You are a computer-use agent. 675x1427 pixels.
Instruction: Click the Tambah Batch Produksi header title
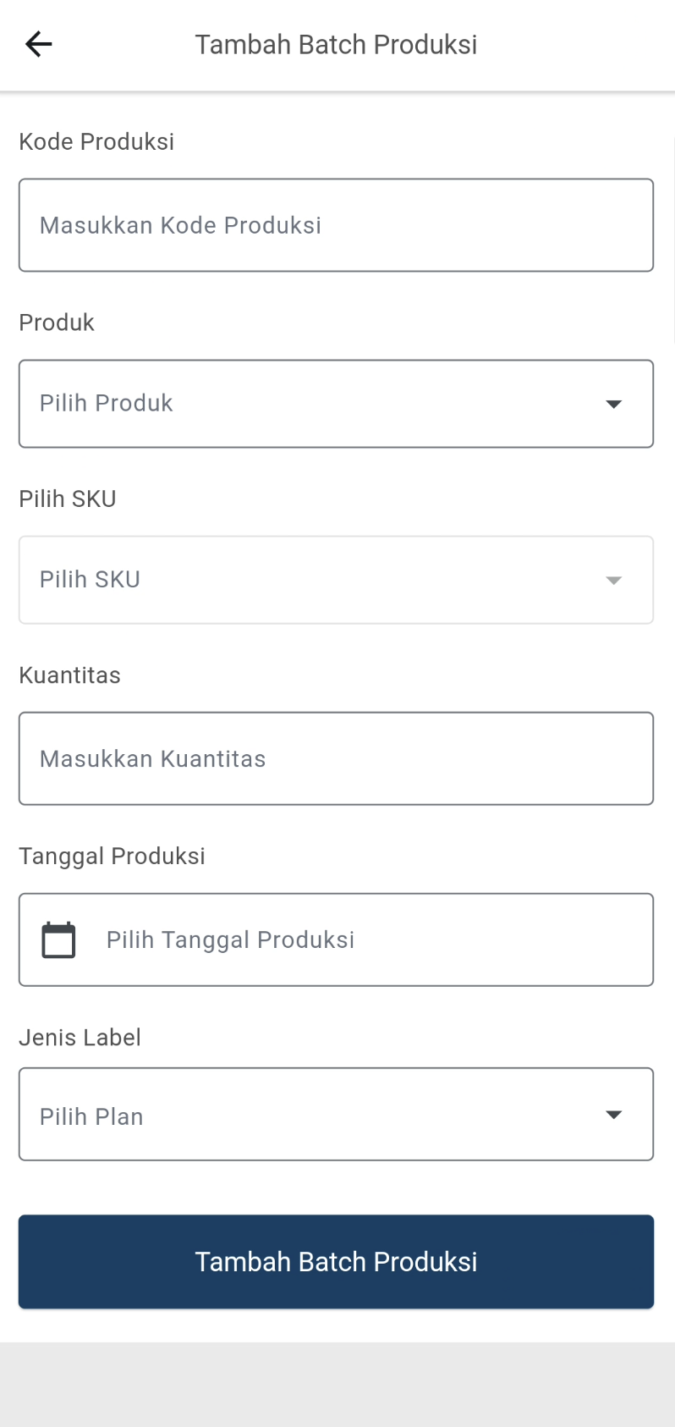pos(336,44)
